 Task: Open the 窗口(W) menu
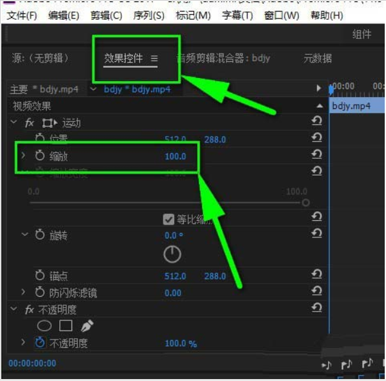[281, 16]
